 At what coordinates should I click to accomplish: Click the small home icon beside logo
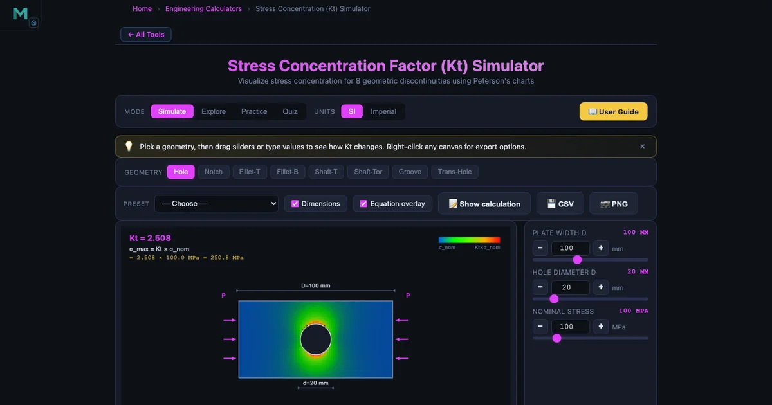pyautogui.click(x=34, y=22)
